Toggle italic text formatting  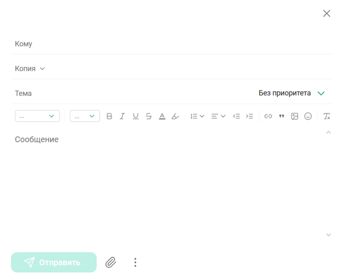coord(122,116)
